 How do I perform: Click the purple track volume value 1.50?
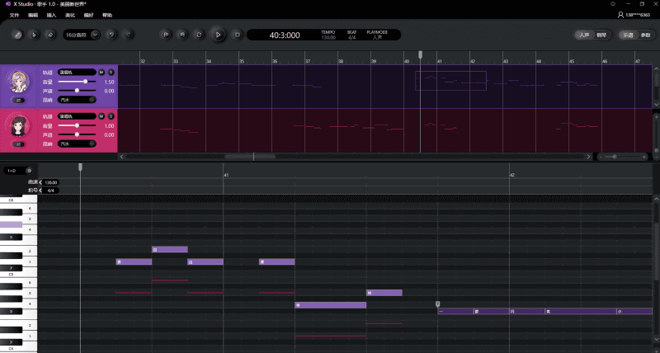click(x=109, y=82)
